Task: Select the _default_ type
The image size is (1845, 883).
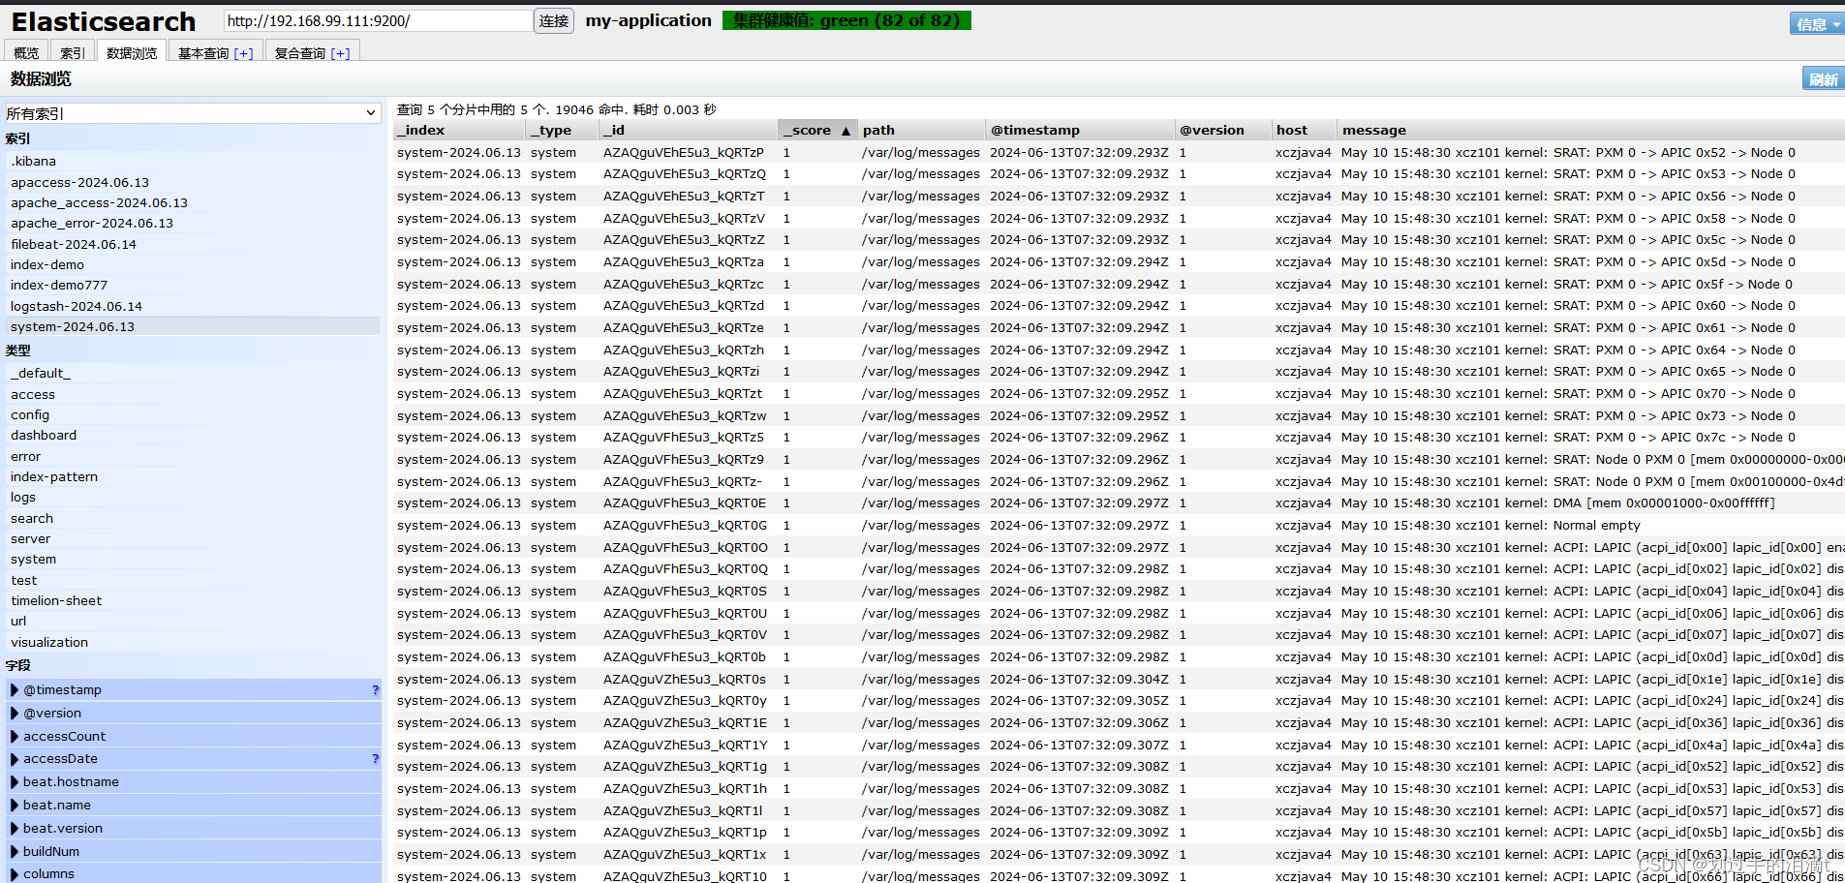Action: coord(193,373)
